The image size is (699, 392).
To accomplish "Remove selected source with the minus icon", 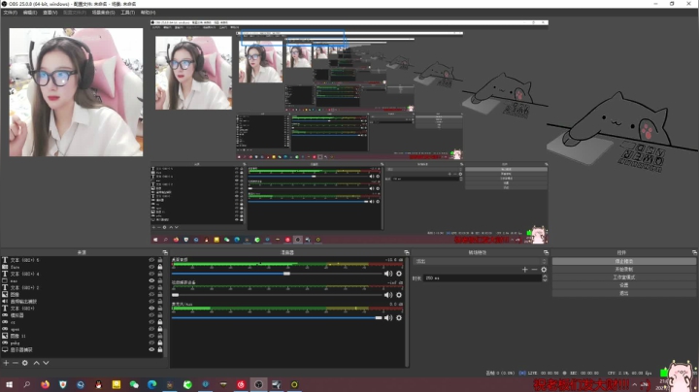I will coord(16,363).
